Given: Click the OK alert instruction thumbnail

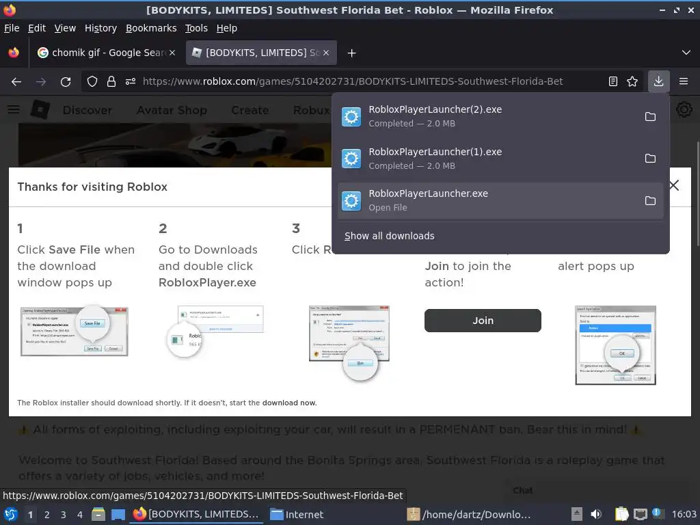Looking at the screenshot, I should 616,345.
